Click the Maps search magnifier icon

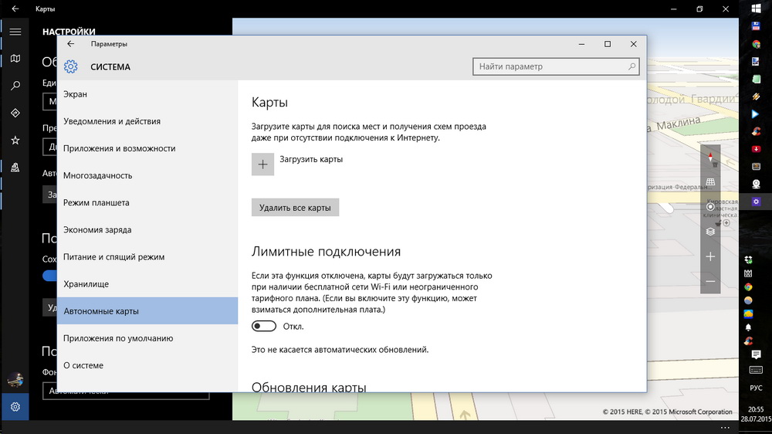15,86
